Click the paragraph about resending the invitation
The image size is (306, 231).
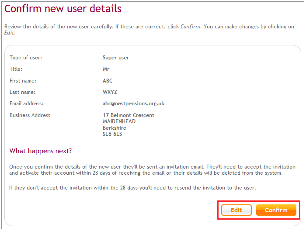coord(132,188)
